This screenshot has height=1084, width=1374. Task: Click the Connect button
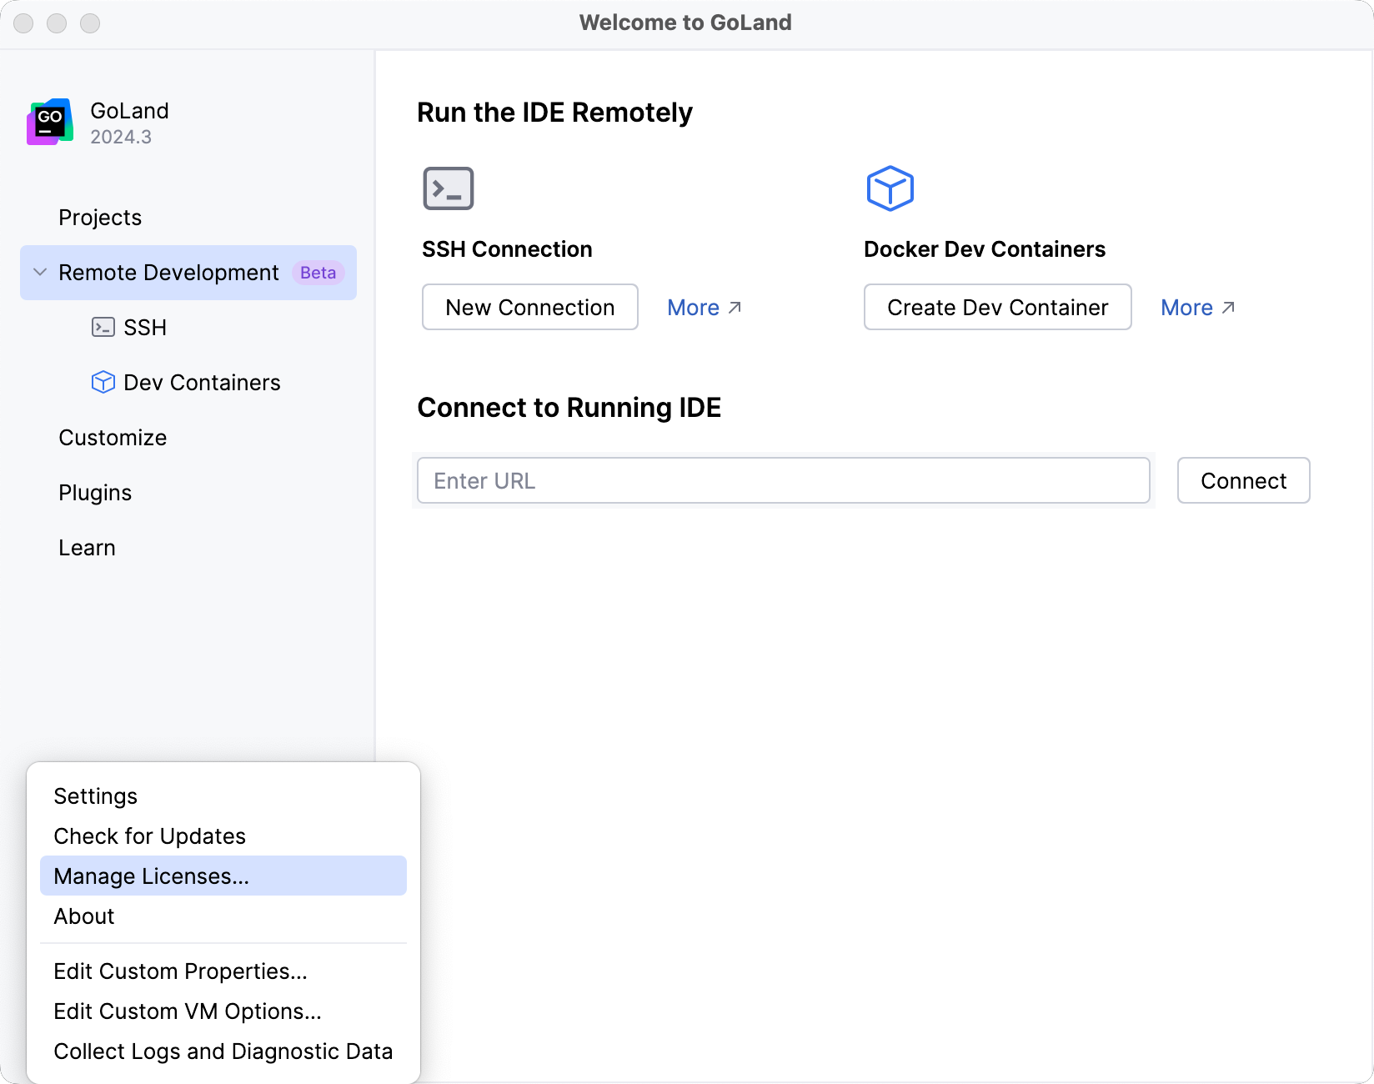(x=1243, y=480)
